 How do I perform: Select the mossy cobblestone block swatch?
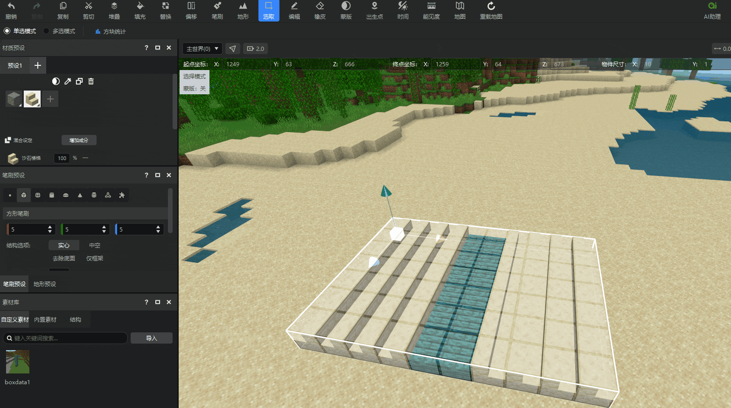(x=14, y=99)
